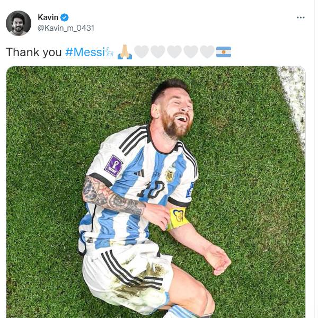The width and height of the screenshot is (318, 318).
Task: Click the middle white heart emoji
Action: [x=174, y=52]
